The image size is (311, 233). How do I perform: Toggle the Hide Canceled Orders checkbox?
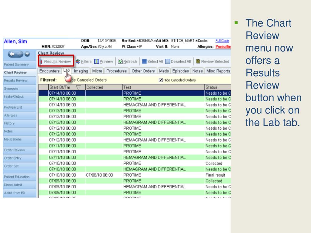pyautogui.click(x=161, y=80)
